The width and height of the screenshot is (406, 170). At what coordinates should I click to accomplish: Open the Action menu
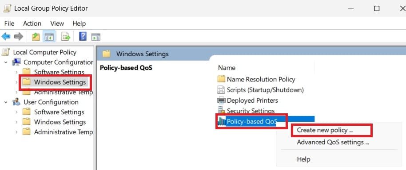click(x=32, y=23)
